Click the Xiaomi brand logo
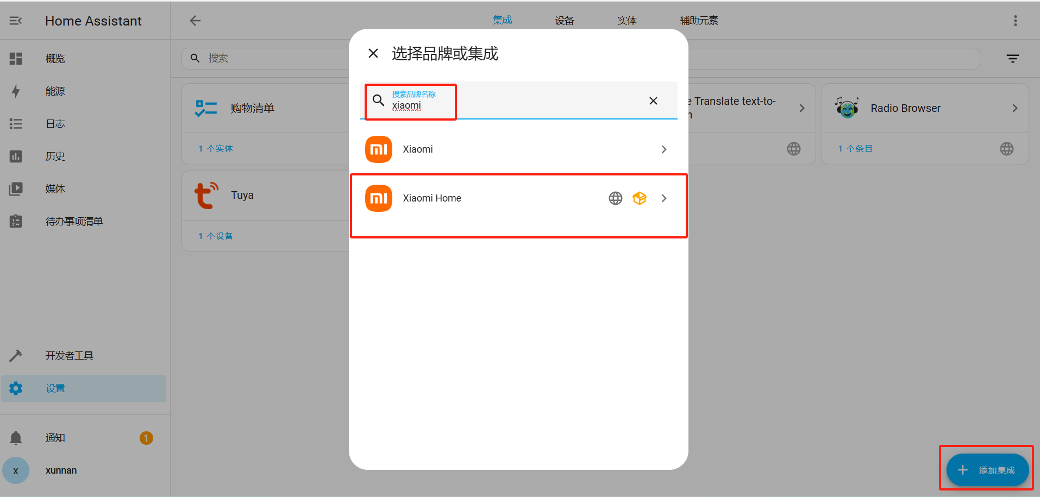Viewport: 1040px width, 497px height. (379, 149)
